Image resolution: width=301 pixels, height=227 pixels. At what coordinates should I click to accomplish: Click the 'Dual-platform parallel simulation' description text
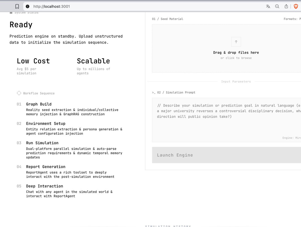coord(74,153)
